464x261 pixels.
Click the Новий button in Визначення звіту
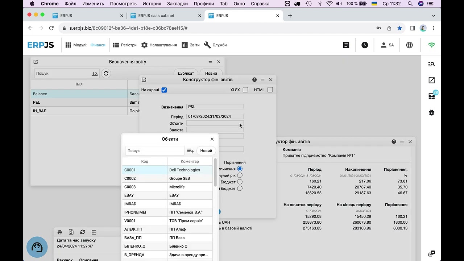211,73
